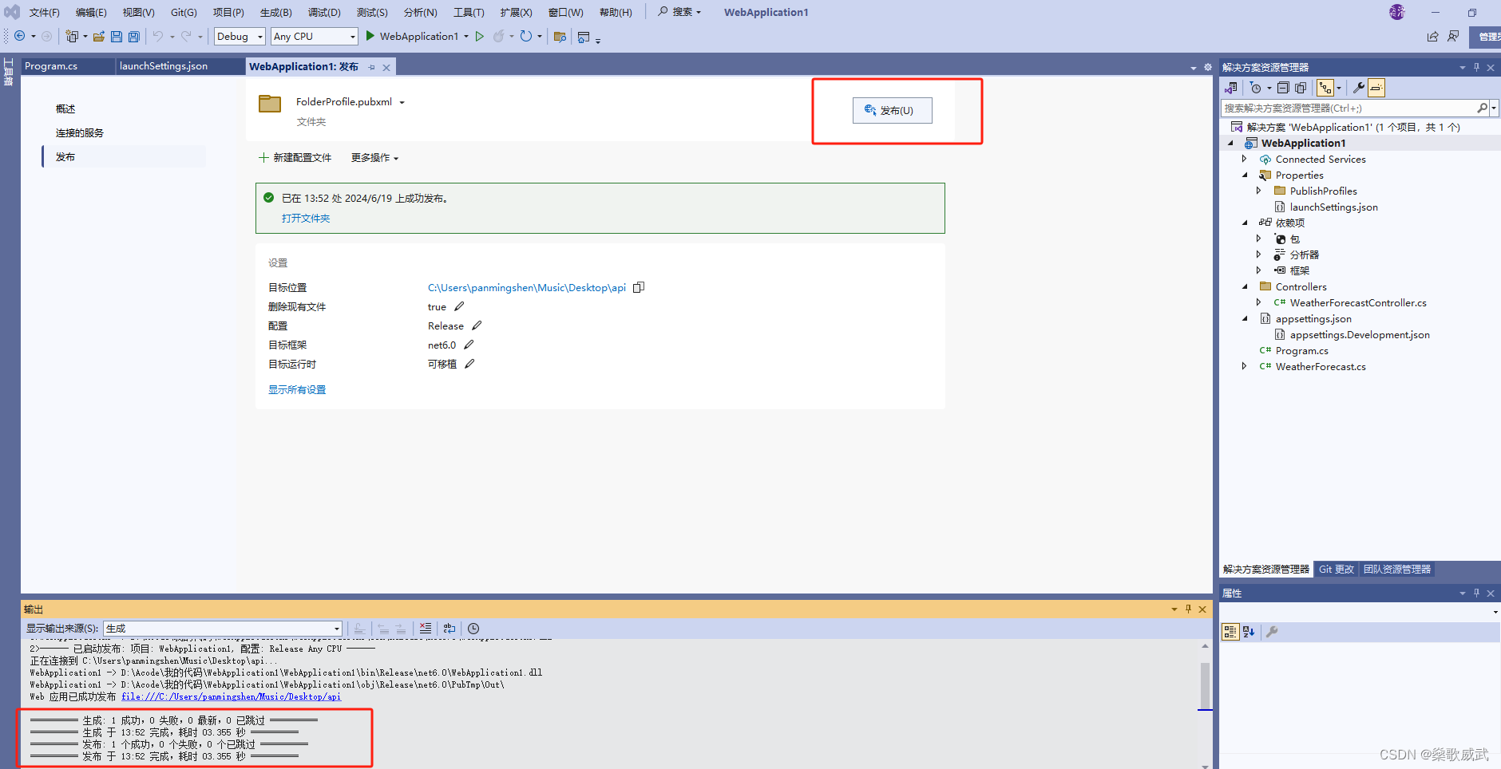Edit the net6.0 target framework pencil icon

(x=469, y=345)
